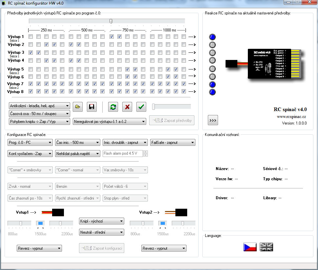Click the gray LED indicator for output 4
318x270 pixels.
(x=212, y=60)
